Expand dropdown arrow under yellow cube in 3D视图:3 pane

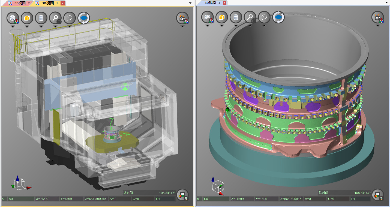221,26
